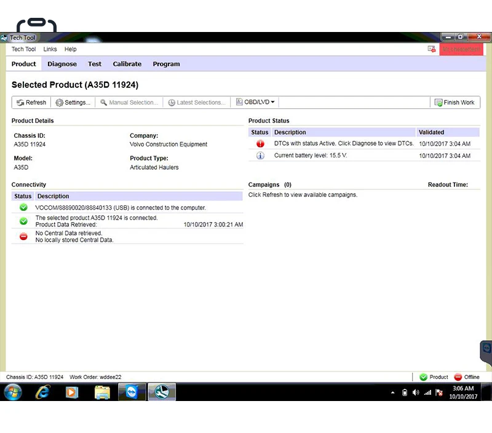492x433 pixels.
Task: Select the Current battery level 15.5 V text
Action: [x=311, y=156]
